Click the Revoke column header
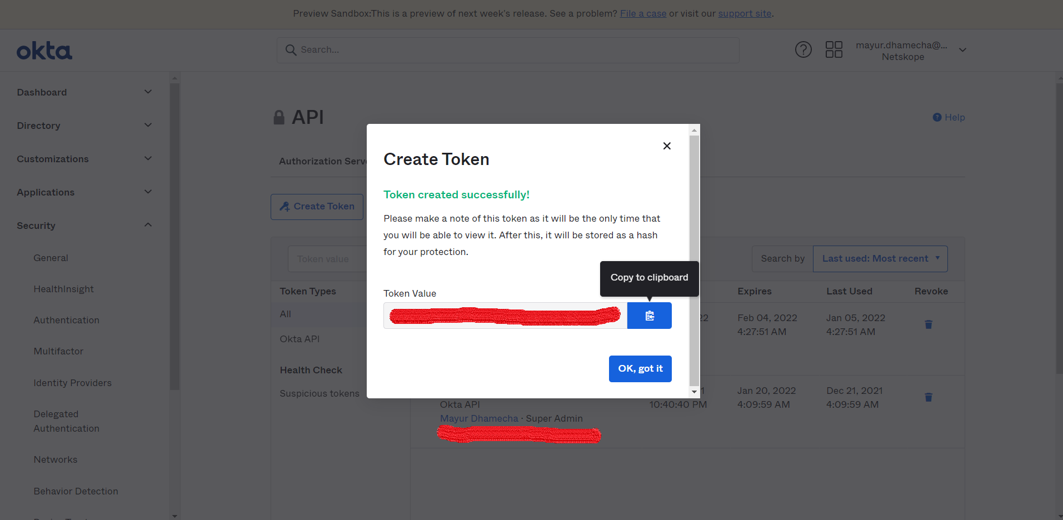The image size is (1063, 520). [931, 291]
